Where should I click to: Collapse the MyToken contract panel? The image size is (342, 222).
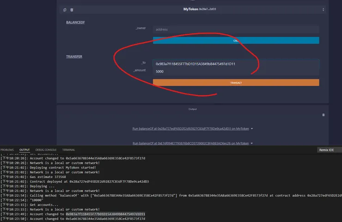click(323, 10)
